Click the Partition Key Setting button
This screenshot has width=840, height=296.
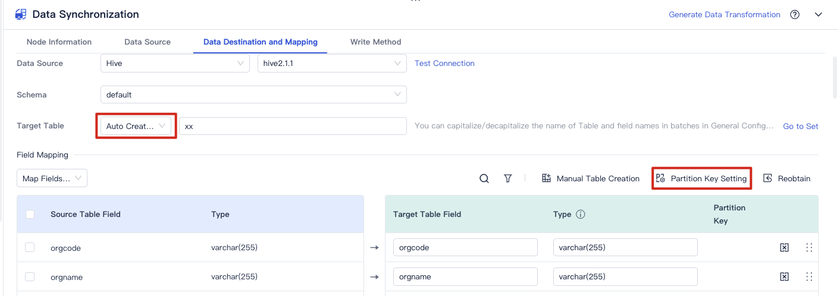[702, 178]
